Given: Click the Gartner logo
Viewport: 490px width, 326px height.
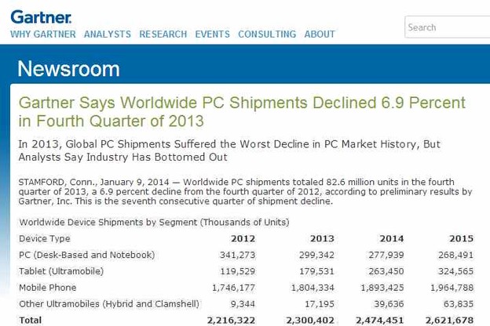Looking at the screenshot, I should tap(41, 16).
